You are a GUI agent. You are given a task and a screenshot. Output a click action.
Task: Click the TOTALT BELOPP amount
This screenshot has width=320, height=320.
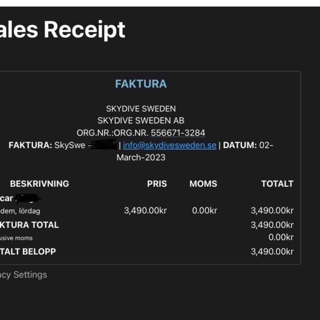272,252
